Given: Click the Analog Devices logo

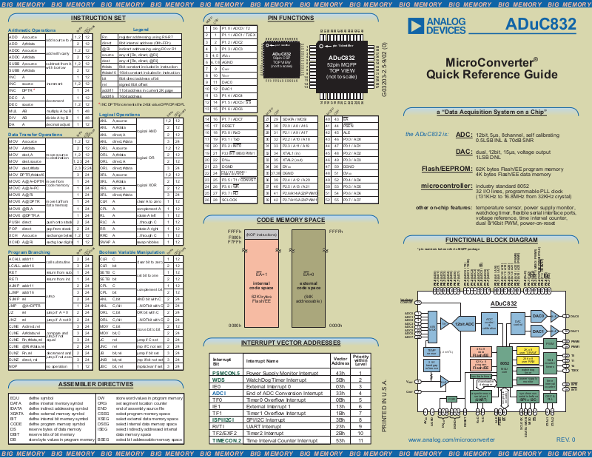Looking at the screenshot, I should point(437,26).
